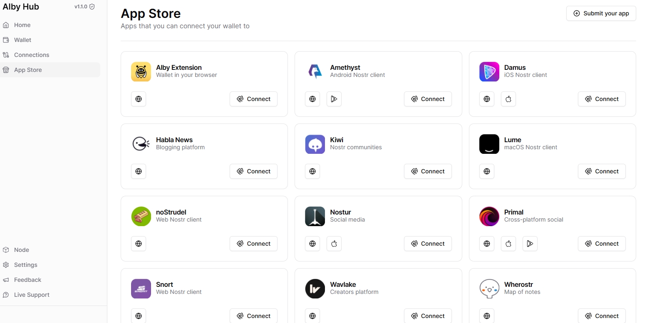Select the Wavlake app logo thumbnail
The image size is (647, 323).
pyautogui.click(x=315, y=288)
